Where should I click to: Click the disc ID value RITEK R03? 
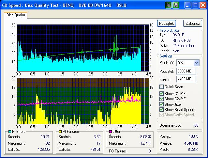(182, 40)
